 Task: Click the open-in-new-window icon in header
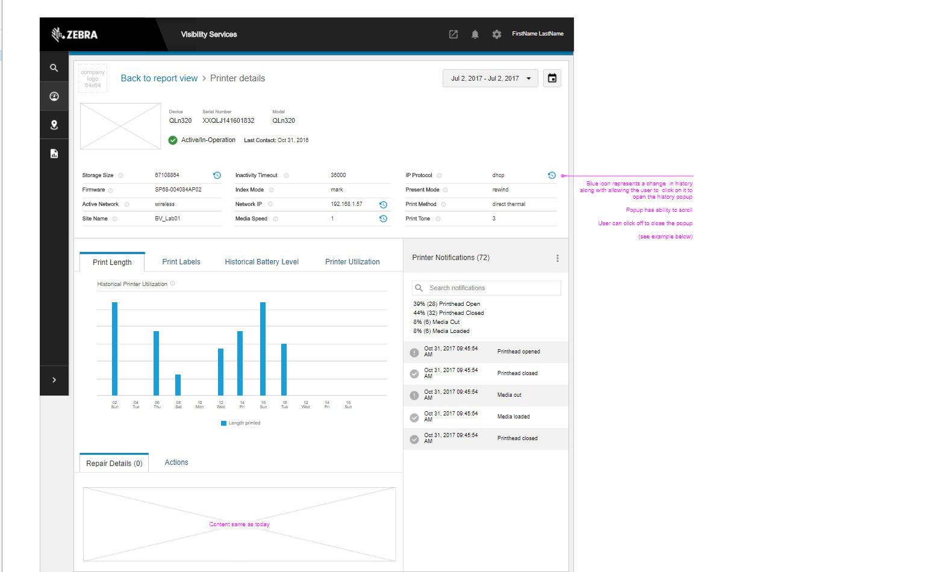click(453, 34)
